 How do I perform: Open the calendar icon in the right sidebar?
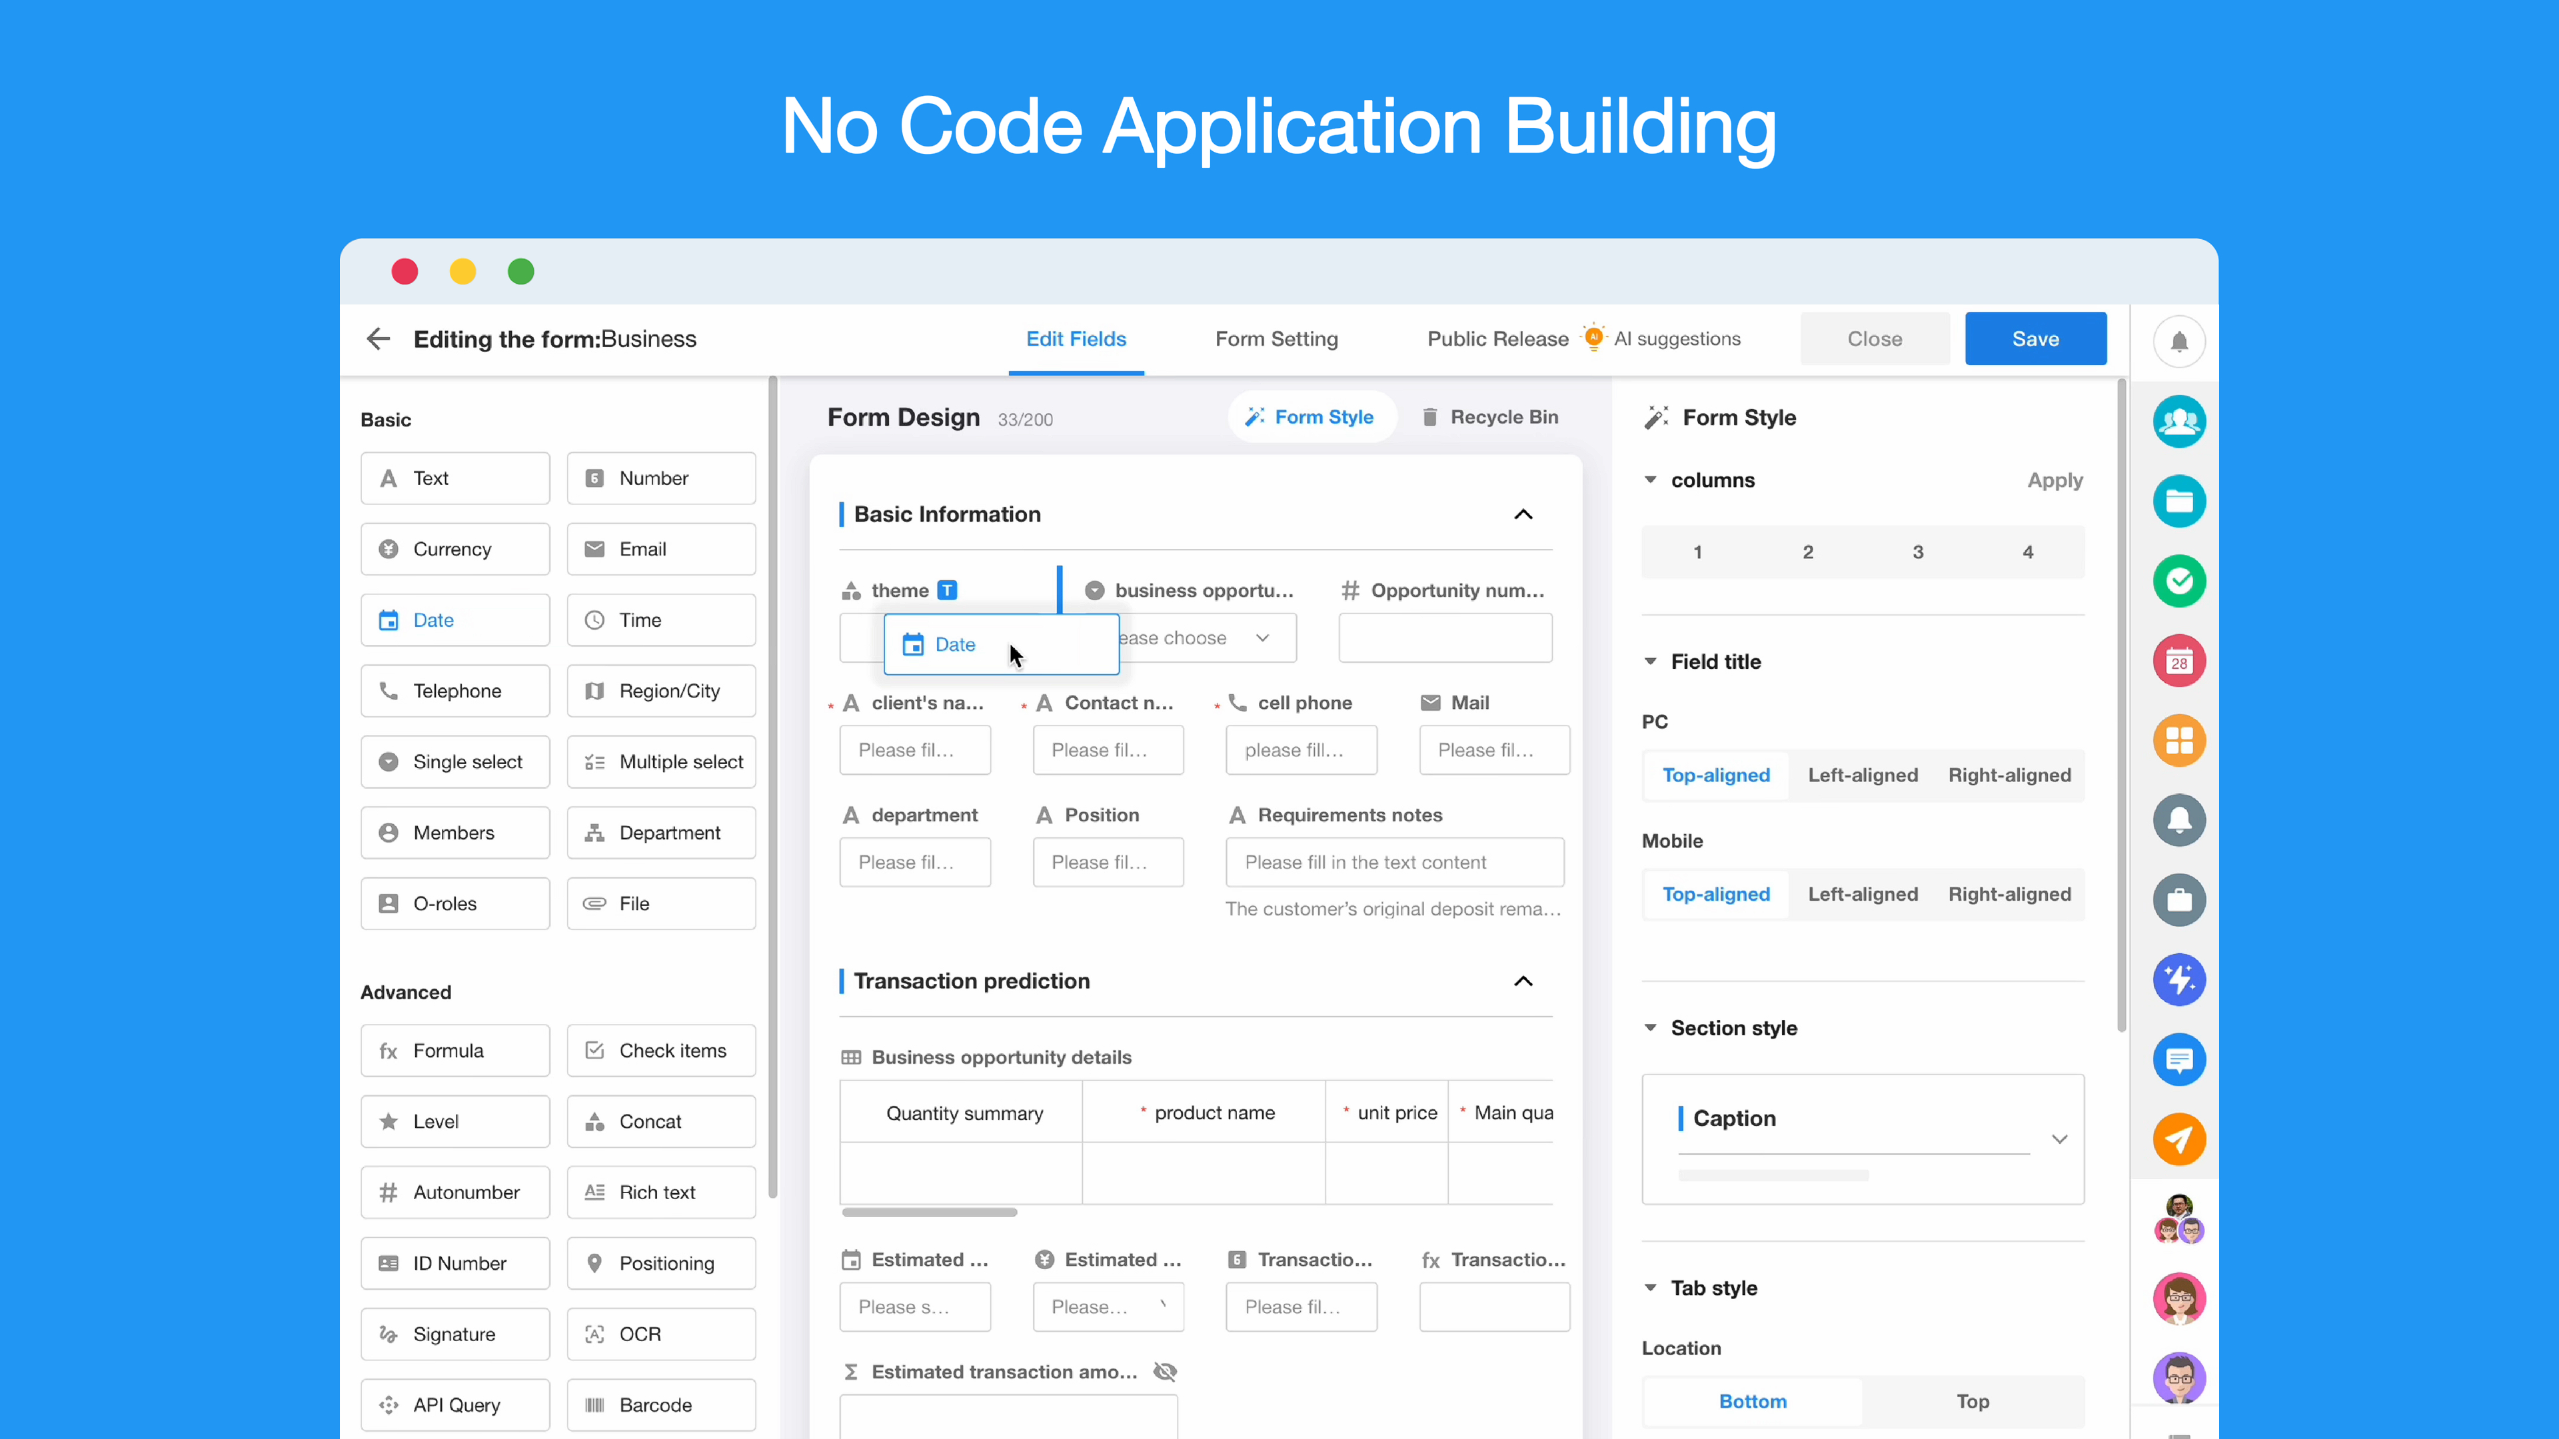[2180, 660]
